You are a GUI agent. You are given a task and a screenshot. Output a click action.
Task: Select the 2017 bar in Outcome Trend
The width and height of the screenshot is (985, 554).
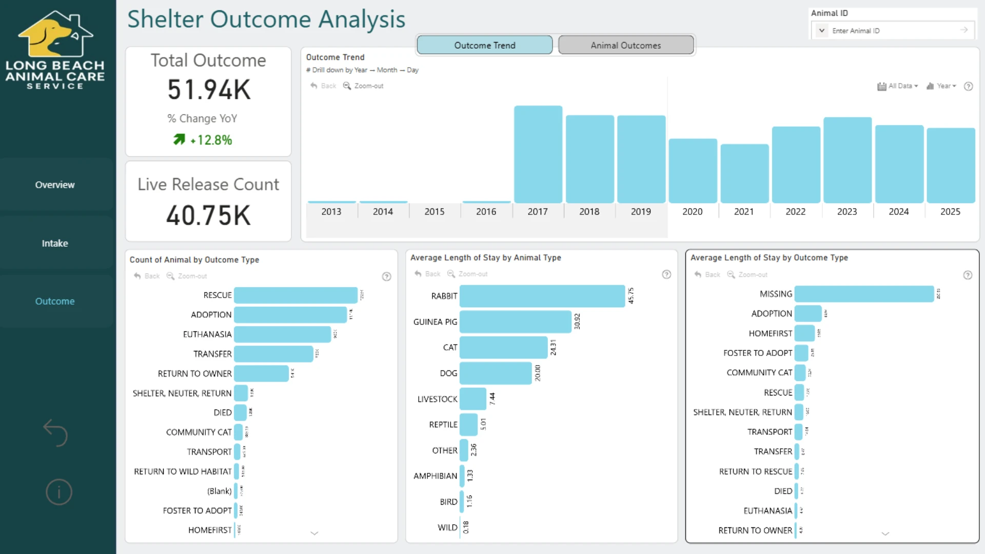(x=538, y=154)
